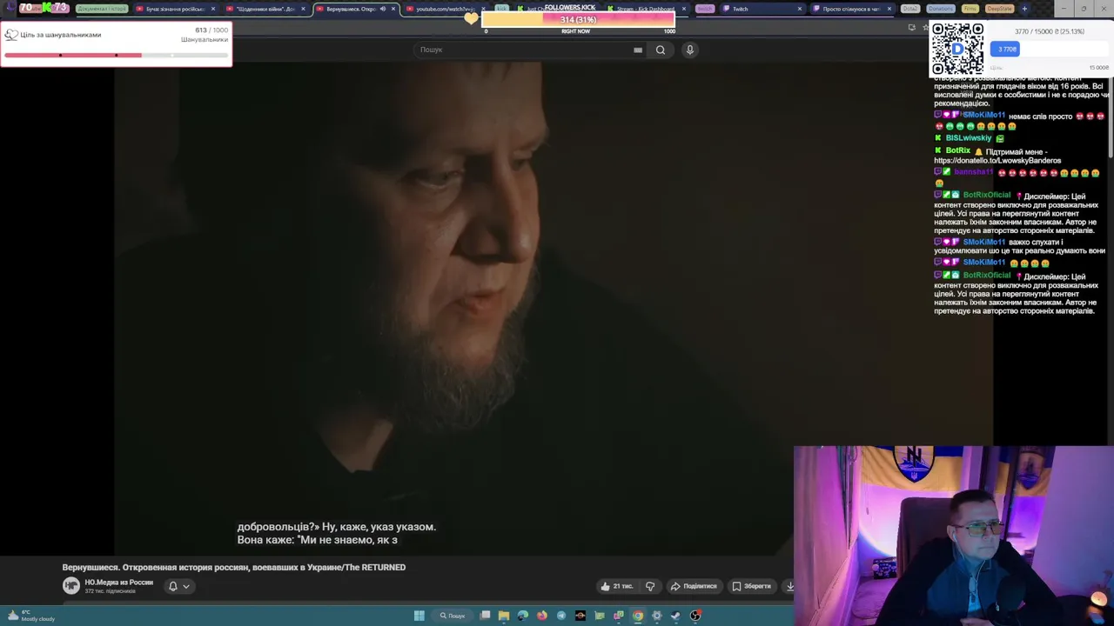Open a new browser tab with plus icon

(1024, 9)
